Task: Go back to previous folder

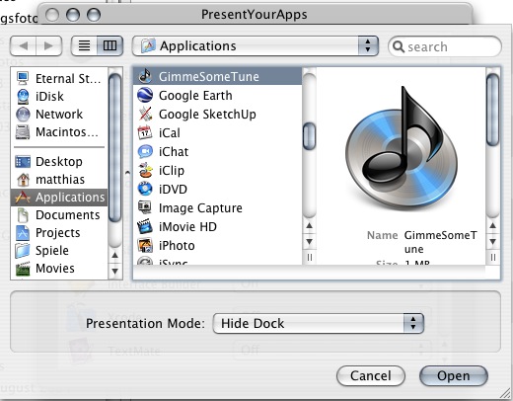Action: (23, 45)
